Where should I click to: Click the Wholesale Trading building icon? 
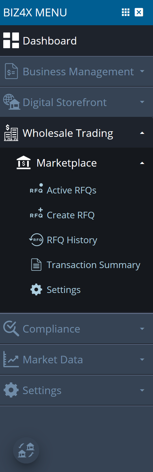pos(11,133)
